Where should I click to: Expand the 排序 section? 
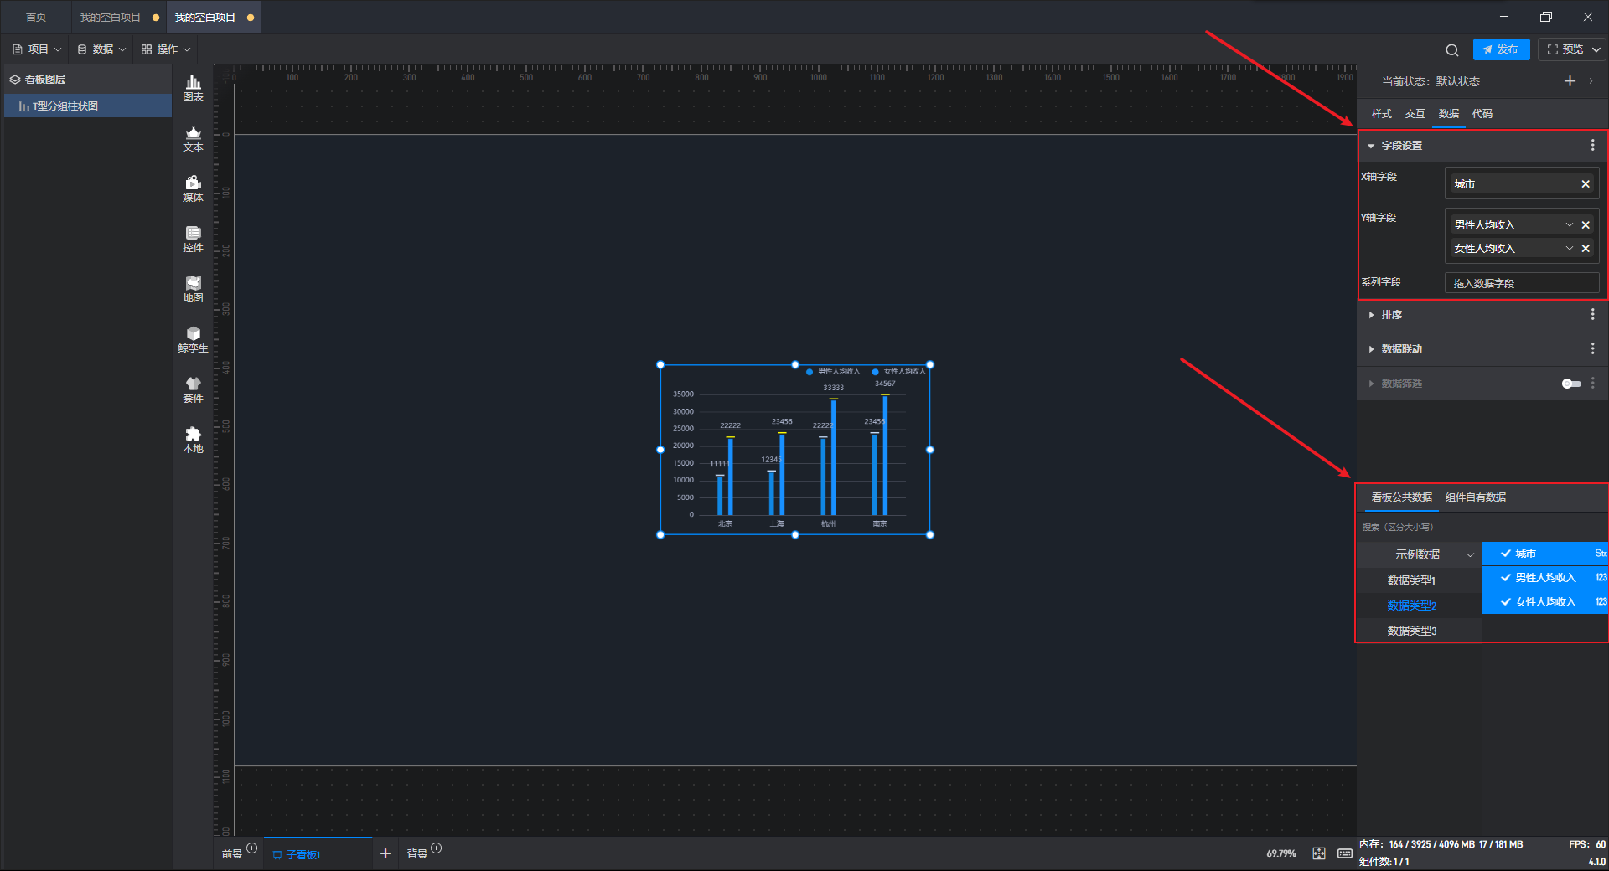[x=1371, y=315]
